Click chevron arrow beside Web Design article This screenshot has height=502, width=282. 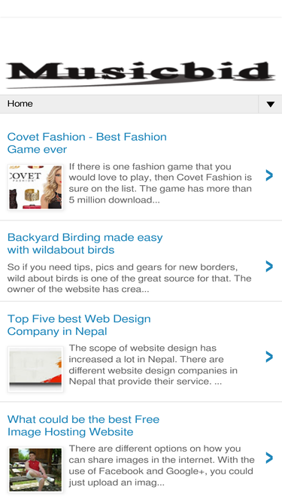pos(269,357)
